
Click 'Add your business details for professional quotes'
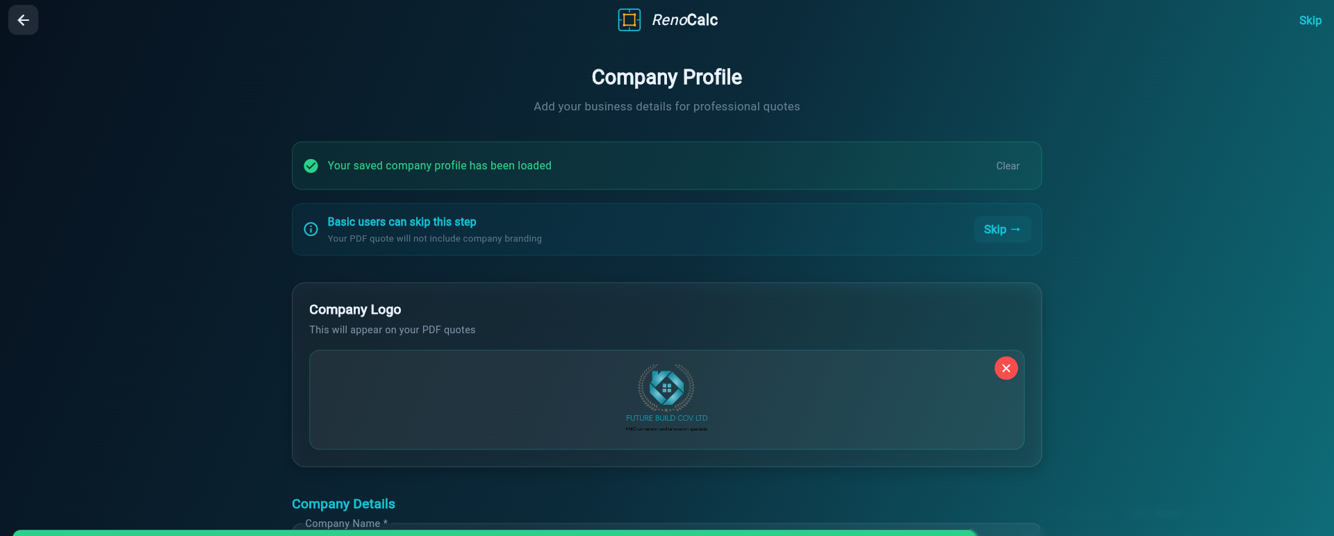tap(666, 107)
